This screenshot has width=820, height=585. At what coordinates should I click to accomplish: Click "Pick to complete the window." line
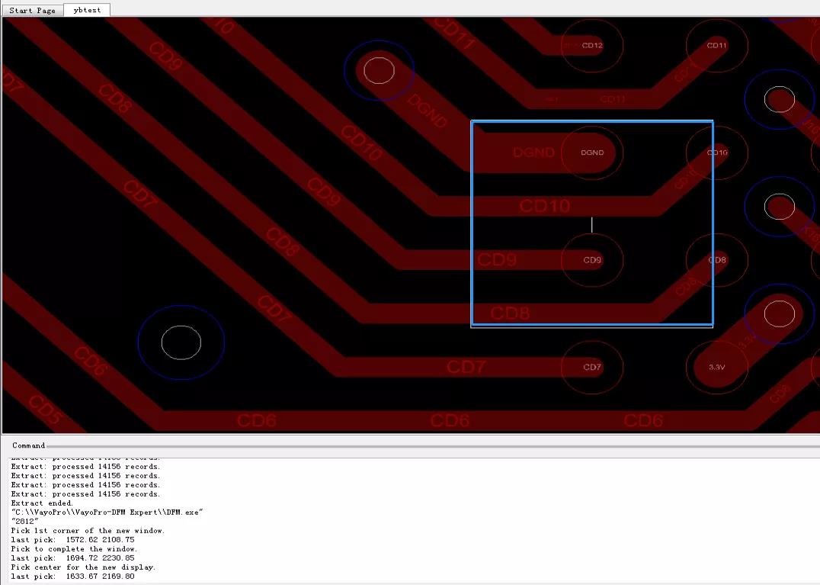click(x=74, y=549)
